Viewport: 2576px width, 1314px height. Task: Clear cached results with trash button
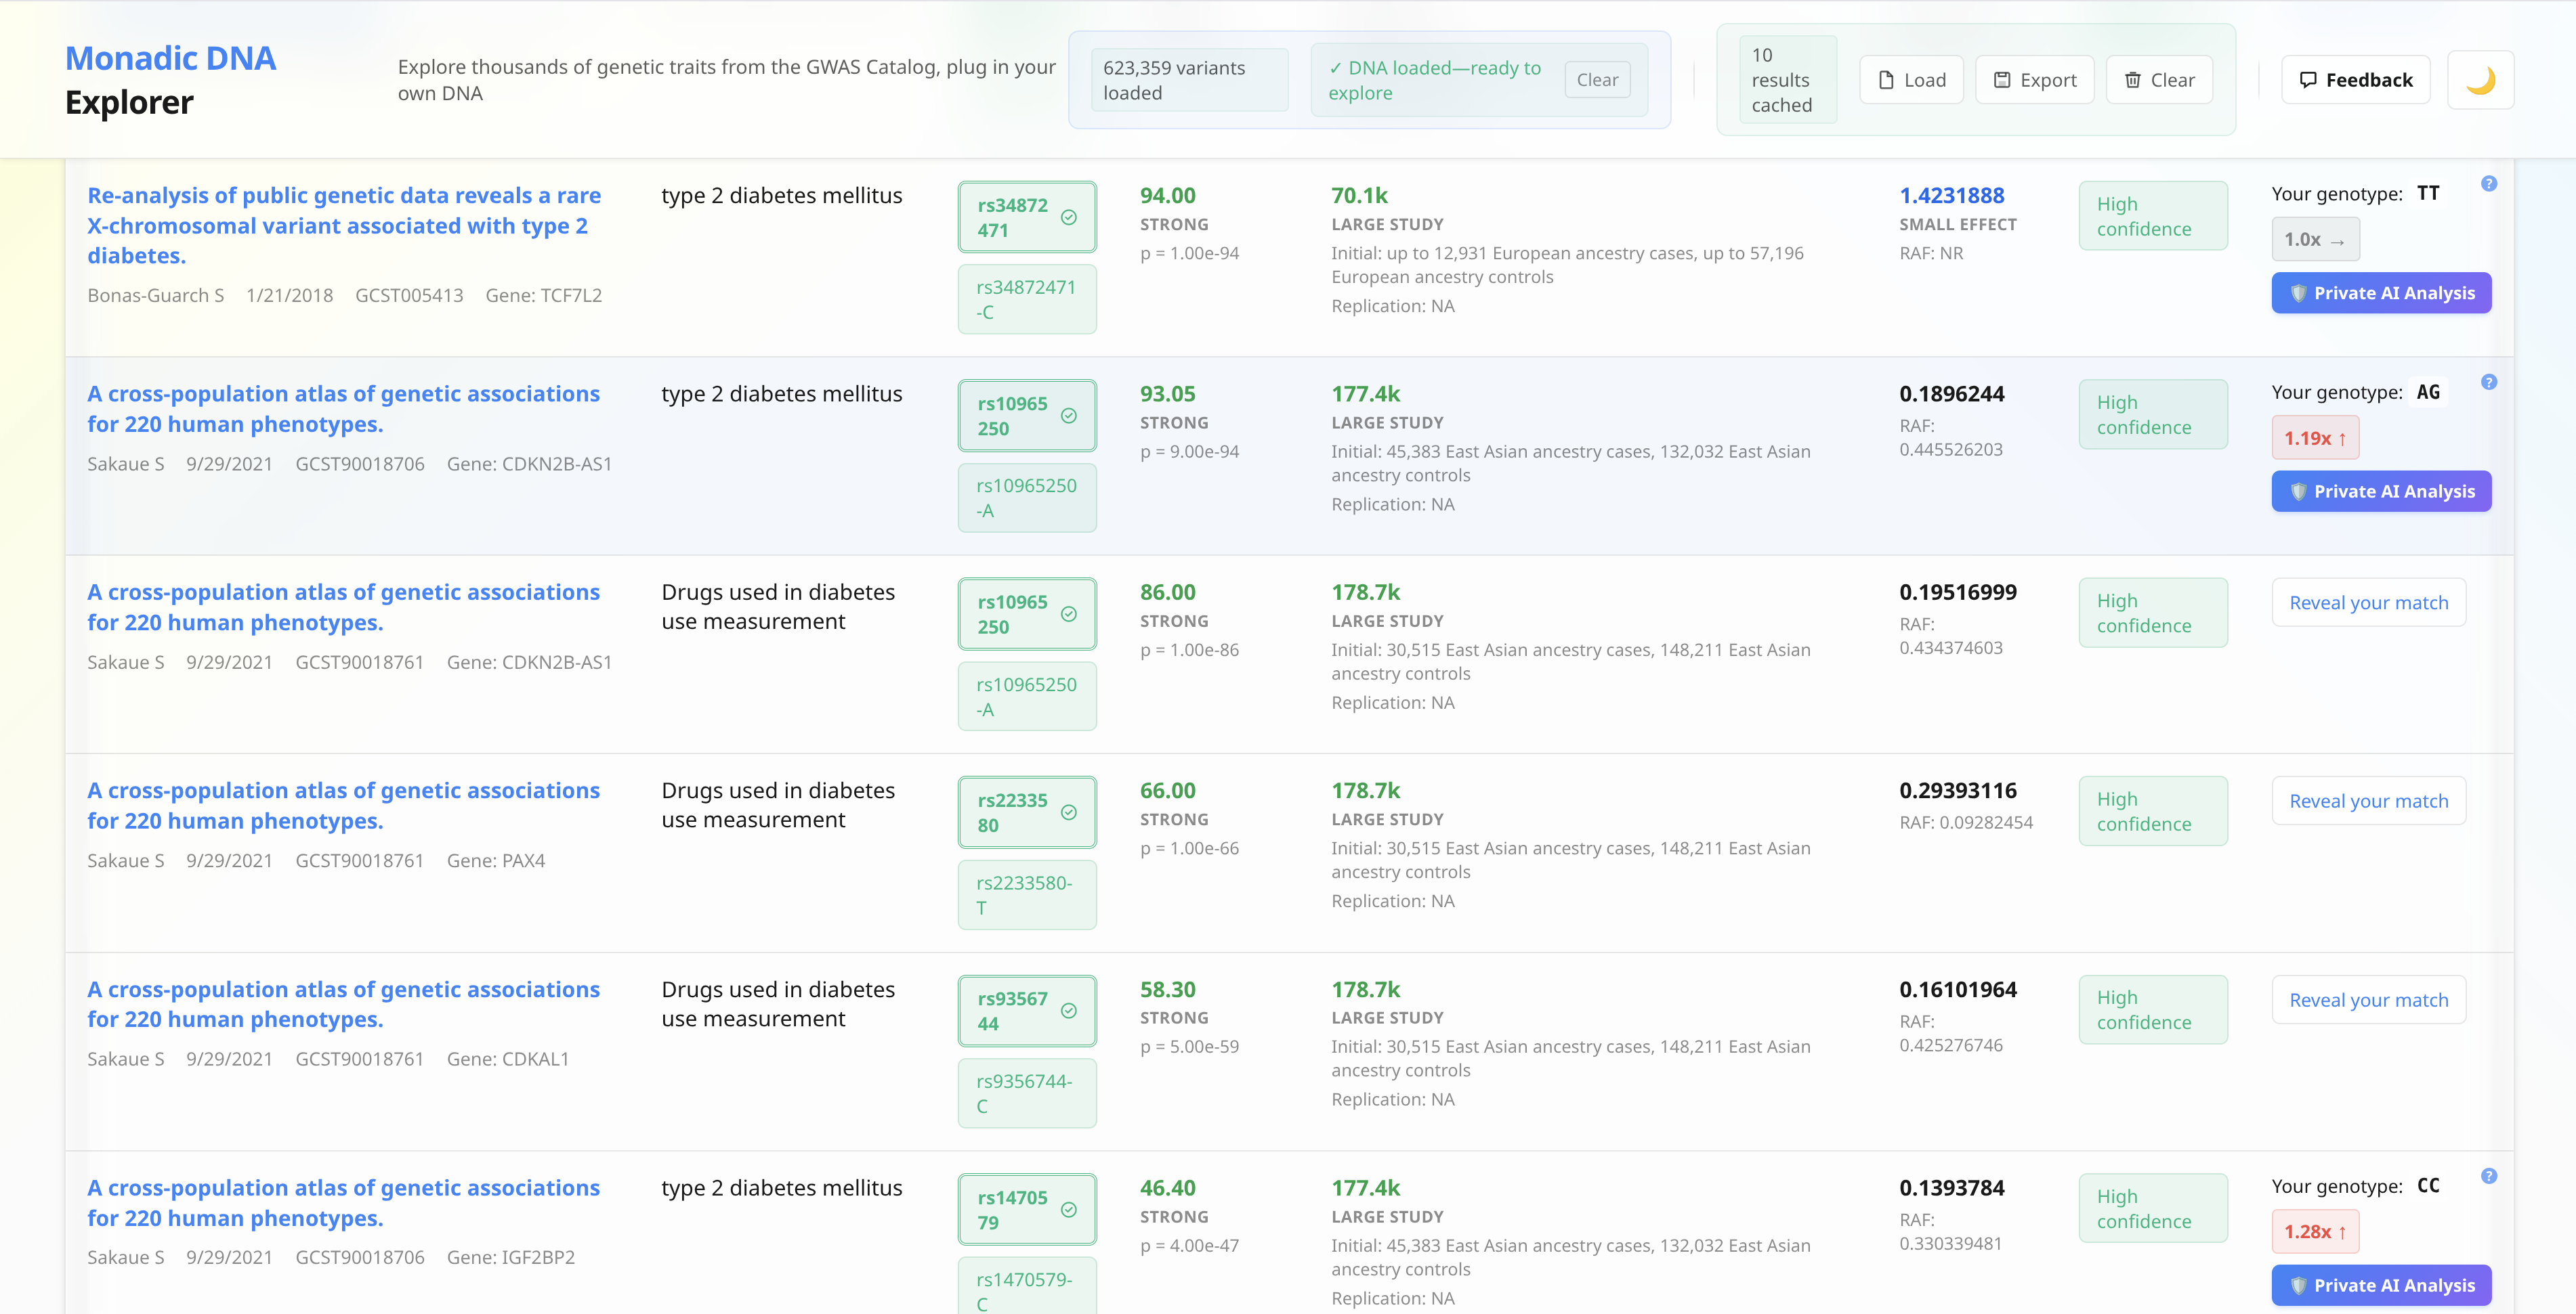click(x=2159, y=80)
